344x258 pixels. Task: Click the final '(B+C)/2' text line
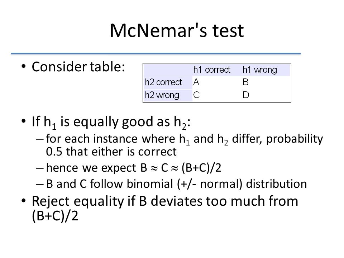tap(55, 216)
